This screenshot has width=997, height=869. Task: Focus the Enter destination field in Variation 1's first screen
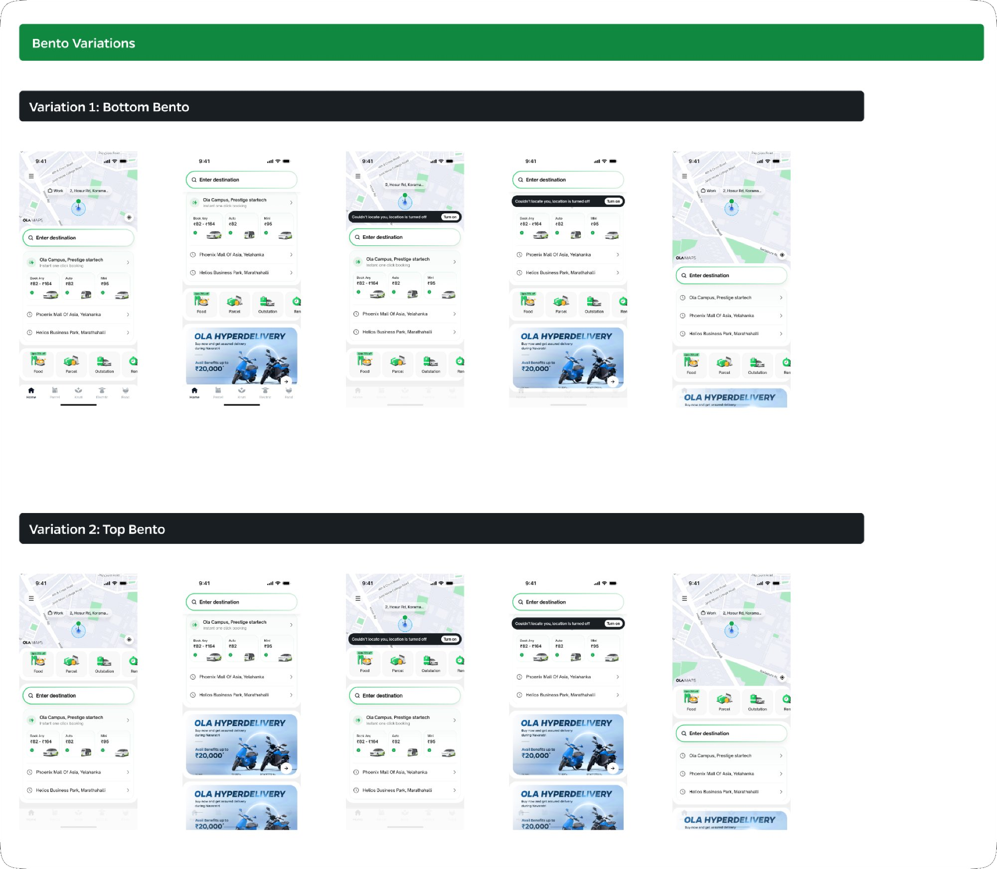click(x=78, y=238)
